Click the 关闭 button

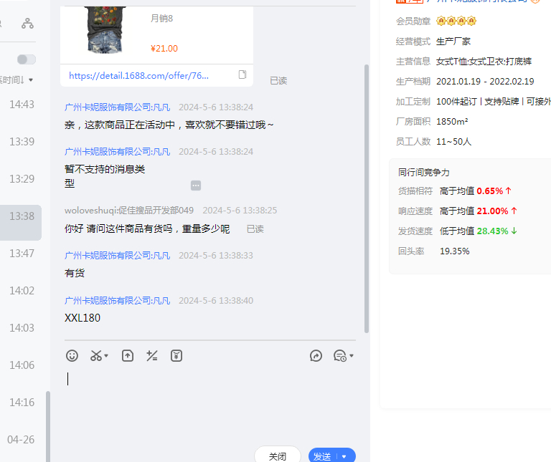click(x=278, y=456)
